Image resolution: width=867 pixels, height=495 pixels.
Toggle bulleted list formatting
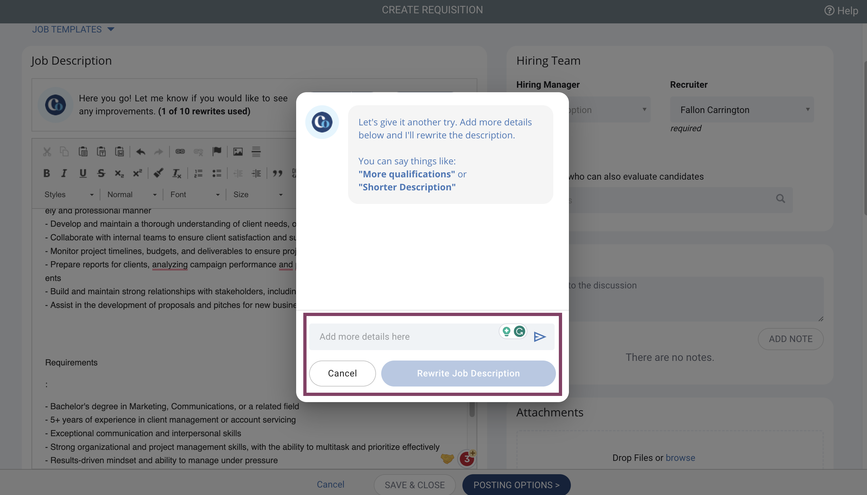pyautogui.click(x=217, y=173)
